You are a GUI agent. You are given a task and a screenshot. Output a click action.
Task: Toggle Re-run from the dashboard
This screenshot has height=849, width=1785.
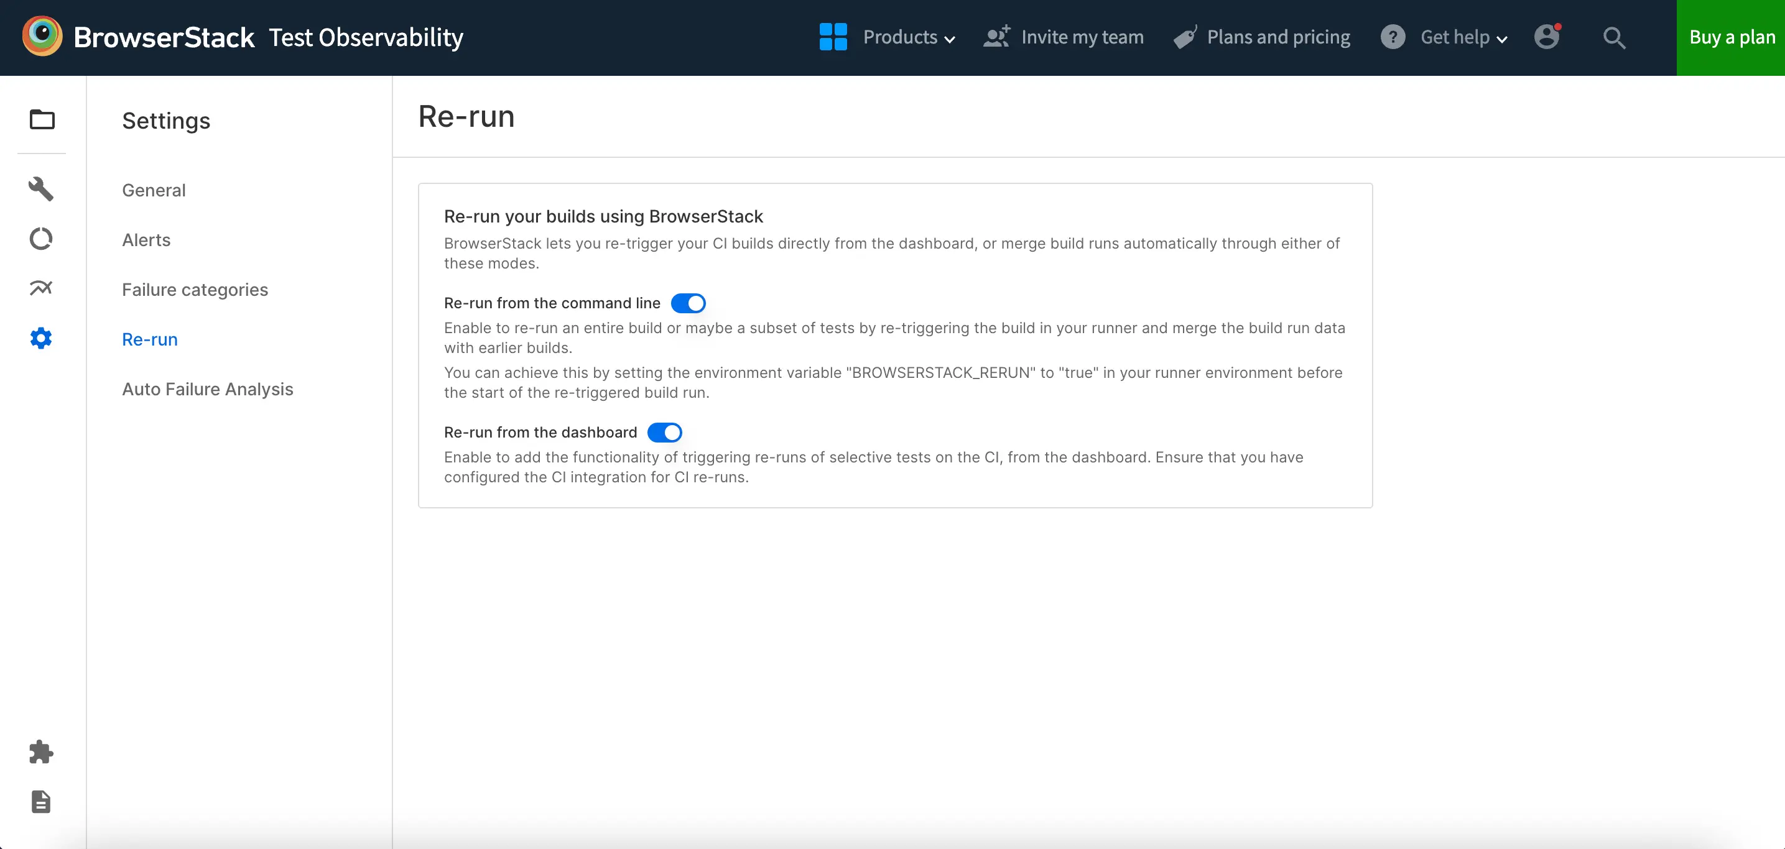pyautogui.click(x=664, y=433)
